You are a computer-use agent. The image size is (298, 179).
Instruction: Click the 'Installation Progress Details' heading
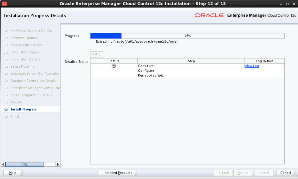tap(35, 15)
